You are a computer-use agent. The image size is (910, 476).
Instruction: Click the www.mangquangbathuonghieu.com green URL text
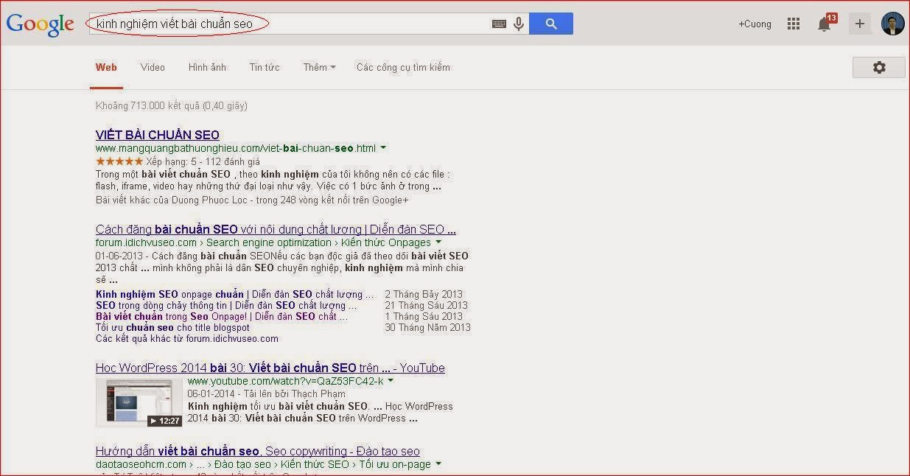point(236,148)
